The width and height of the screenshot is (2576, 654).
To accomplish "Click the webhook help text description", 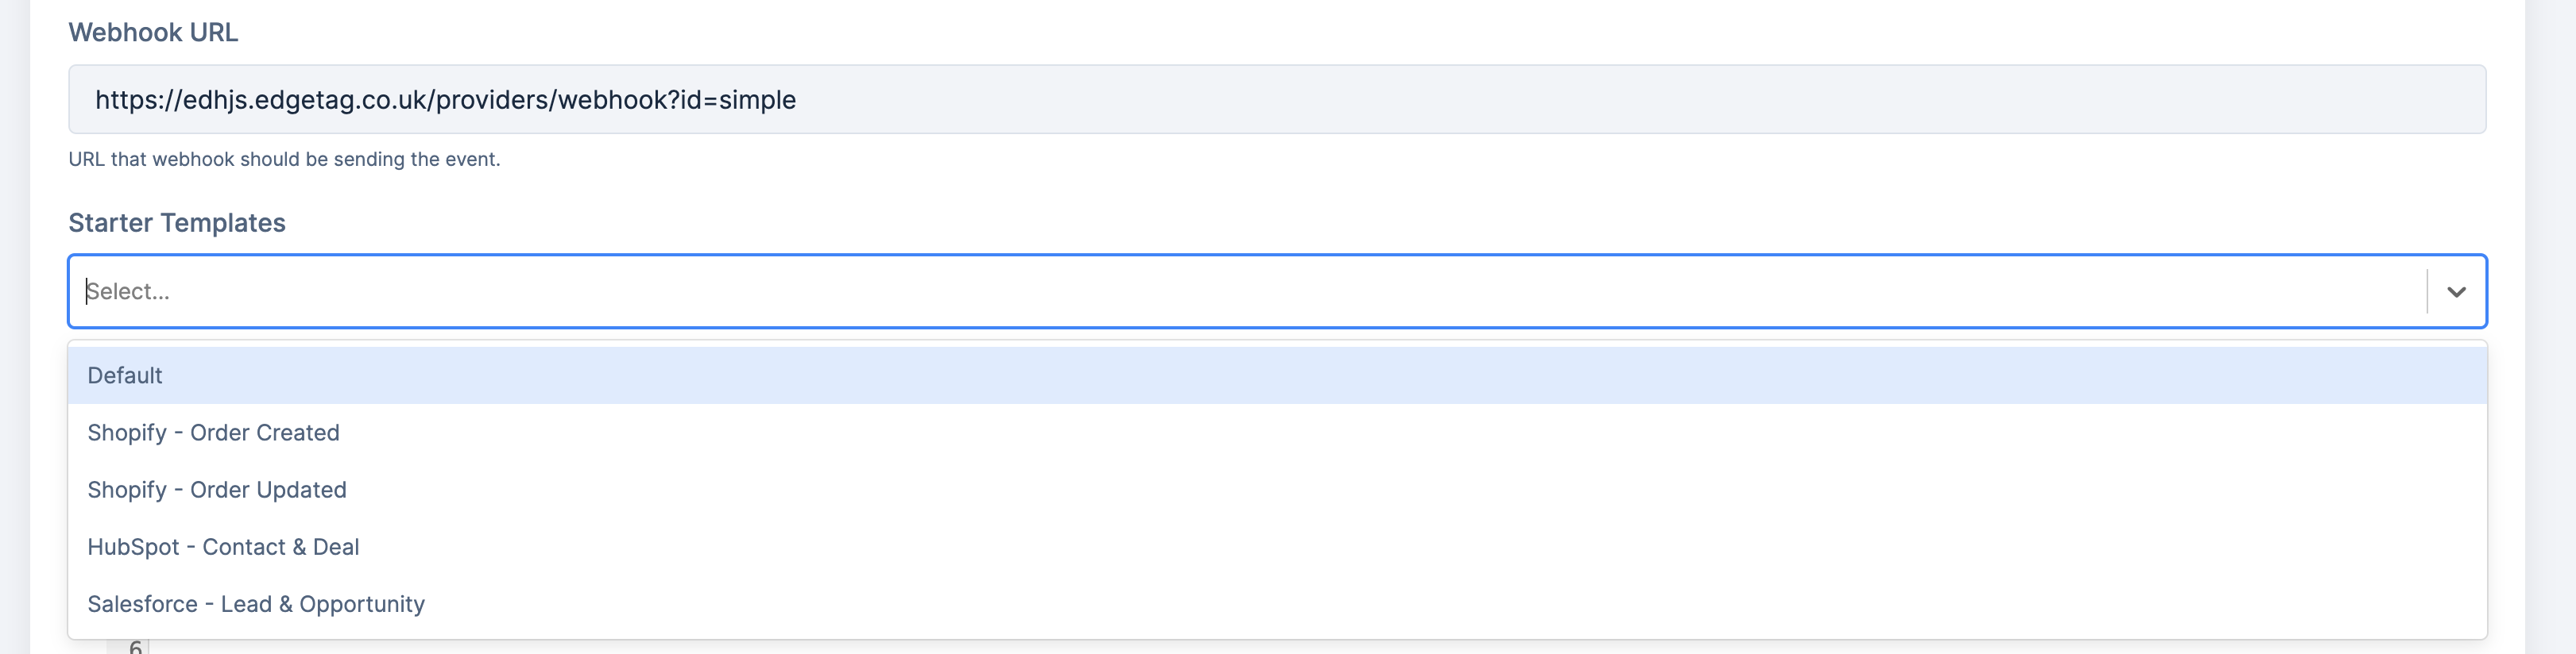I will click(284, 160).
